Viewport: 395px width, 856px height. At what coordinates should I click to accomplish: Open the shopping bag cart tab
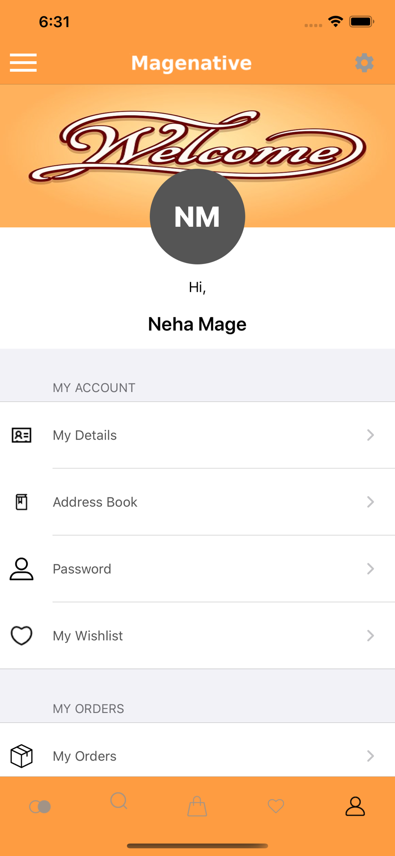[197, 806]
